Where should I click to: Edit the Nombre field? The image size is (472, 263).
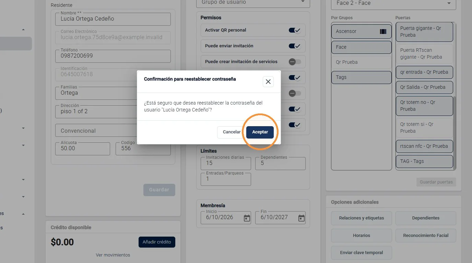pos(113,19)
